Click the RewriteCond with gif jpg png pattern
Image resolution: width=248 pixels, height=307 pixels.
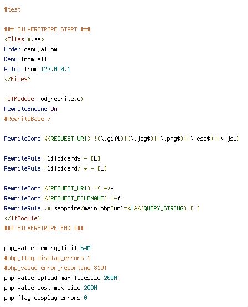point(122,139)
